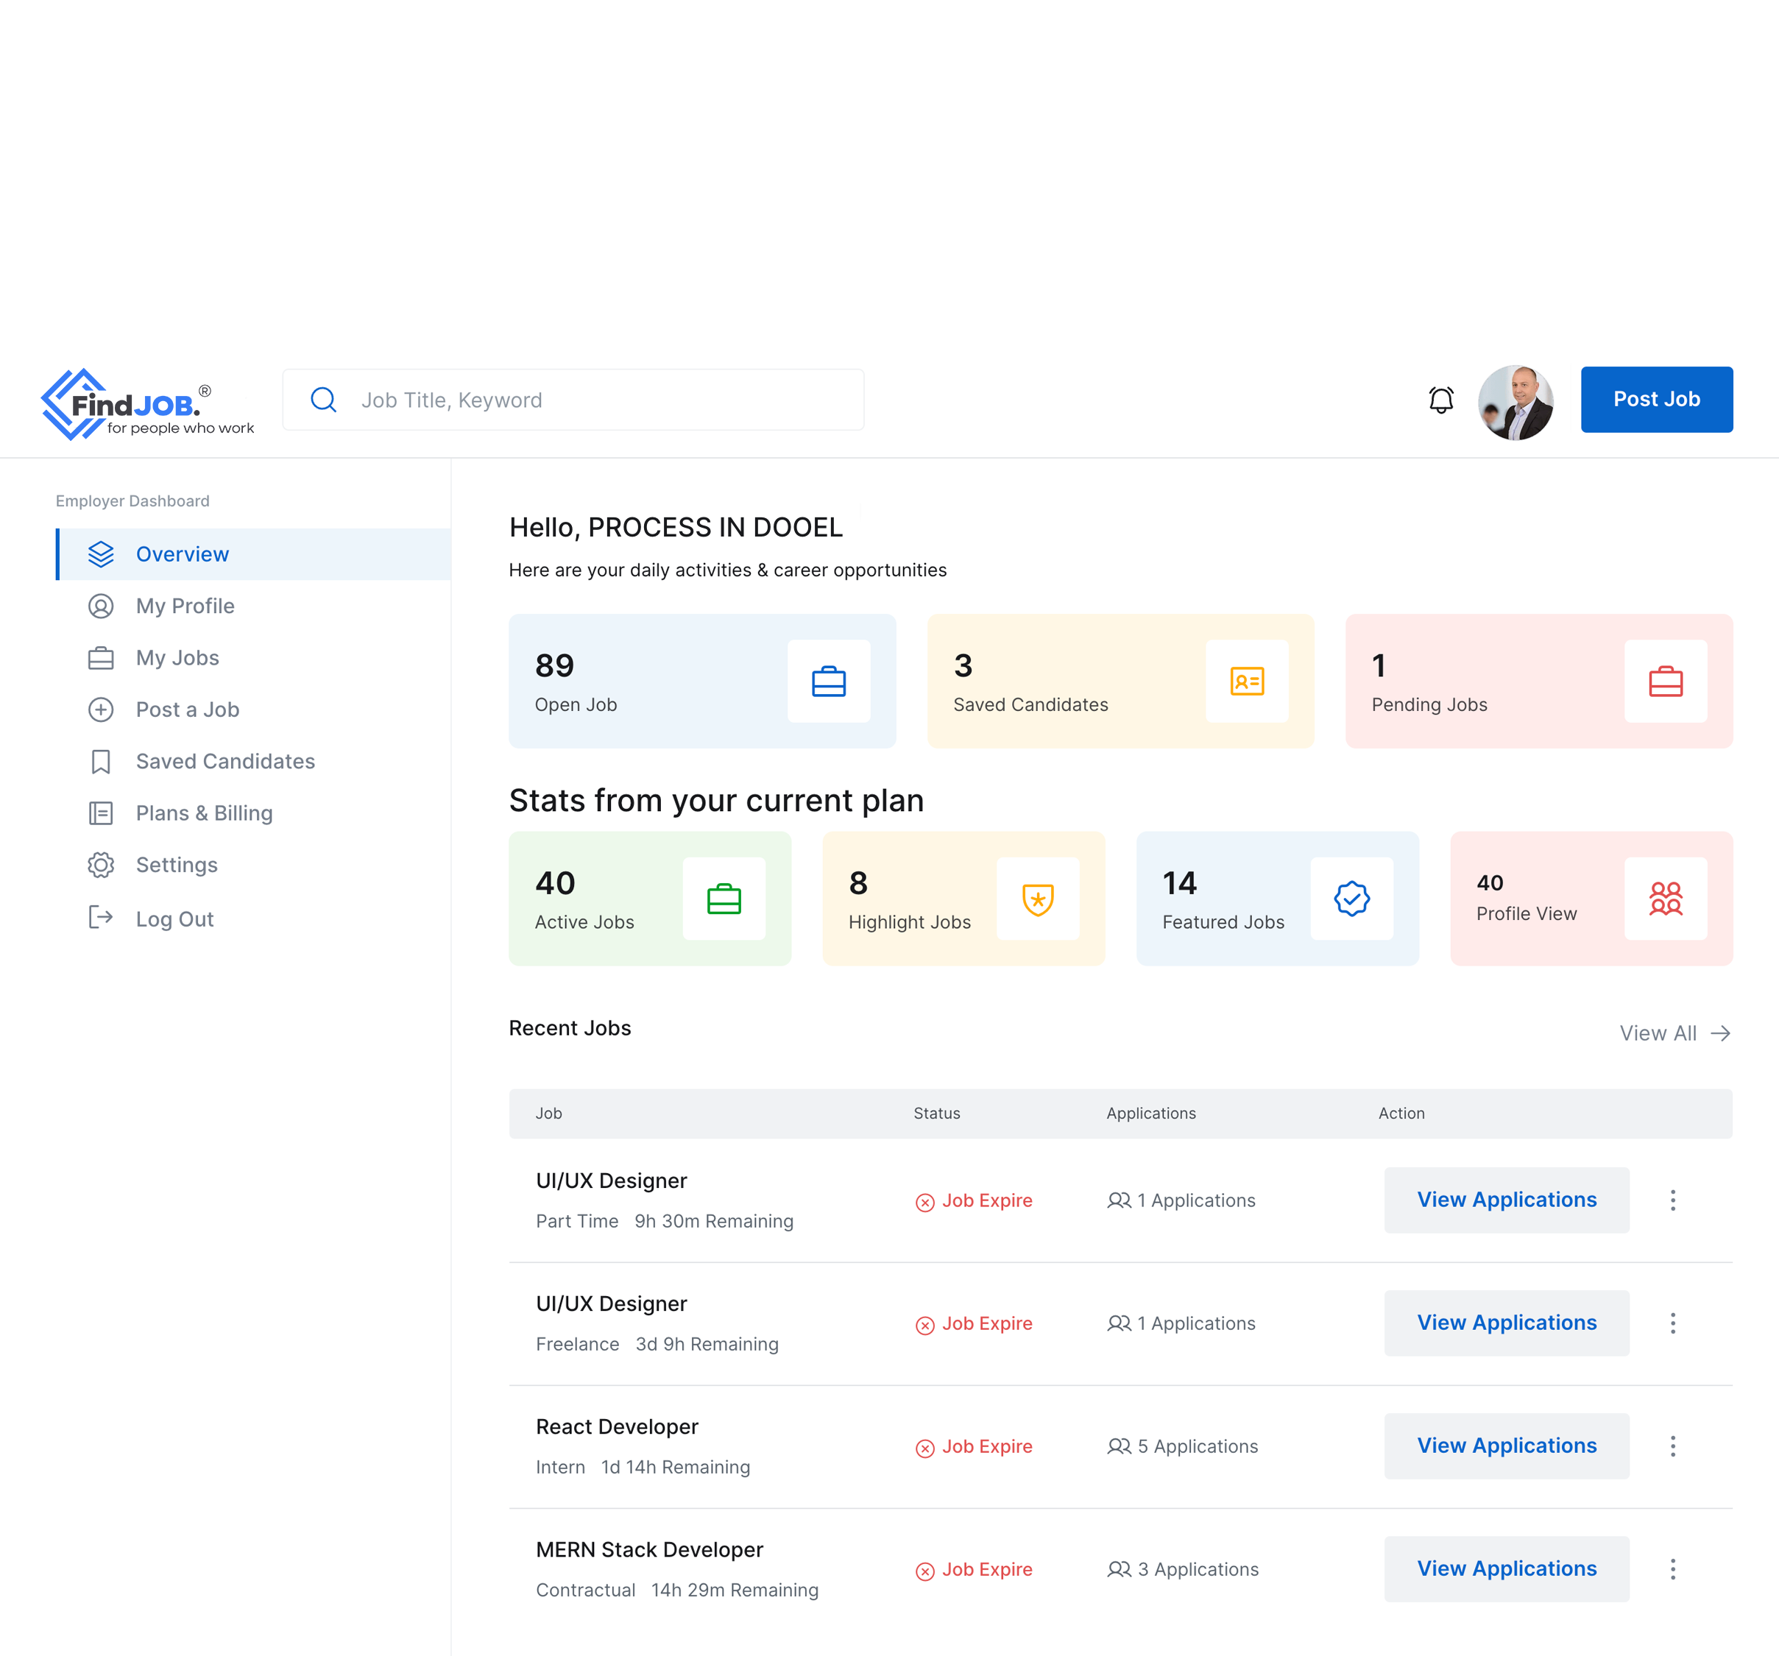The width and height of the screenshot is (1779, 1656).
Task: Open My Jobs in the sidebar
Action: coord(253,657)
